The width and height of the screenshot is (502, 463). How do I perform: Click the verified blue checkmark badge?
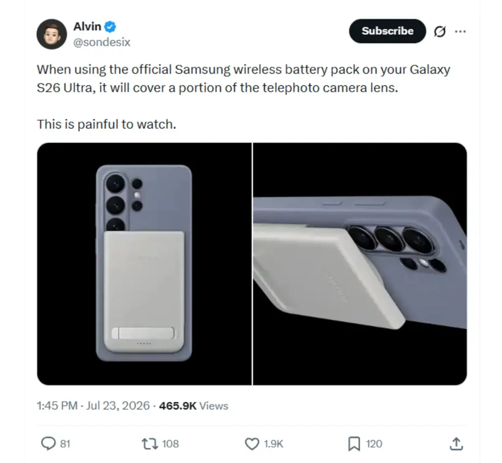tap(110, 26)
